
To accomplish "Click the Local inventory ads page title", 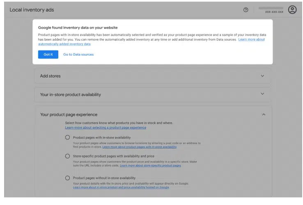I will pyautogui.click(x=32, y=10).
